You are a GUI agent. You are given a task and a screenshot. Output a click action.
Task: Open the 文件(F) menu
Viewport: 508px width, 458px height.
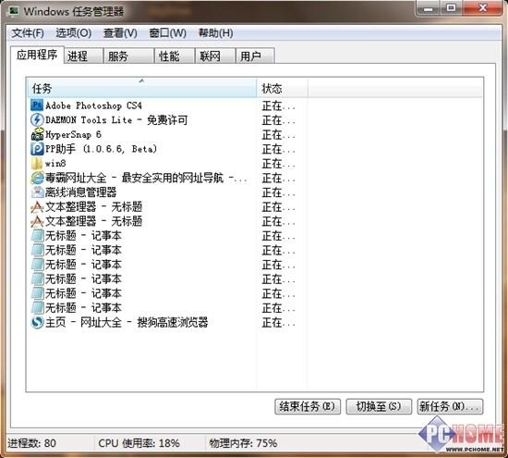click(x=28, y=32)
